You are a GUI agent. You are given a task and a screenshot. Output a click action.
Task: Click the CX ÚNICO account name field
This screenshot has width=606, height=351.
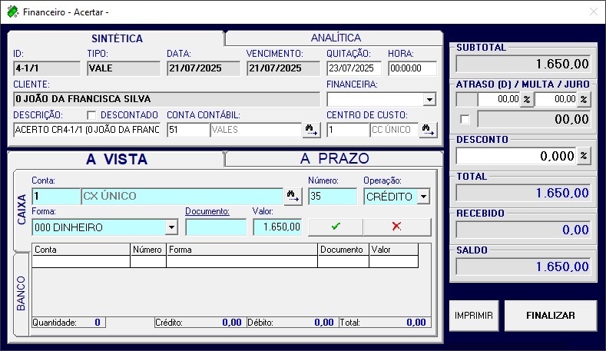point(182,197)
